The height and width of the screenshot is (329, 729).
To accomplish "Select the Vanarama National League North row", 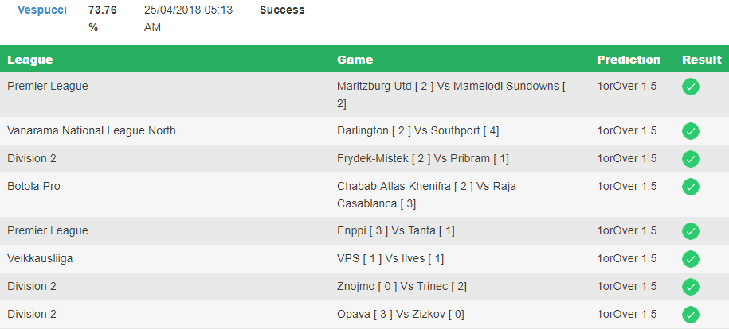I will click(365, 131).
